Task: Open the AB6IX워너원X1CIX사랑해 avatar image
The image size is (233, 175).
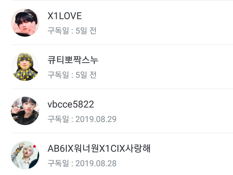Action: coord(25,155)
